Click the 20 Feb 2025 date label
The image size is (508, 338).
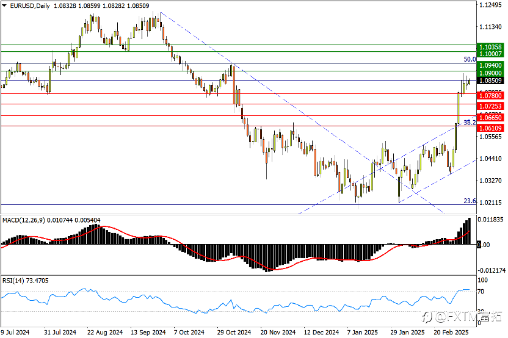451,333
